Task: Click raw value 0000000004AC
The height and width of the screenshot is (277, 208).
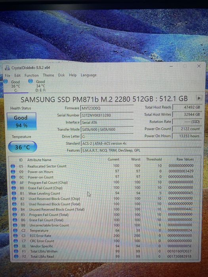Action: click(x=180, y=209)
